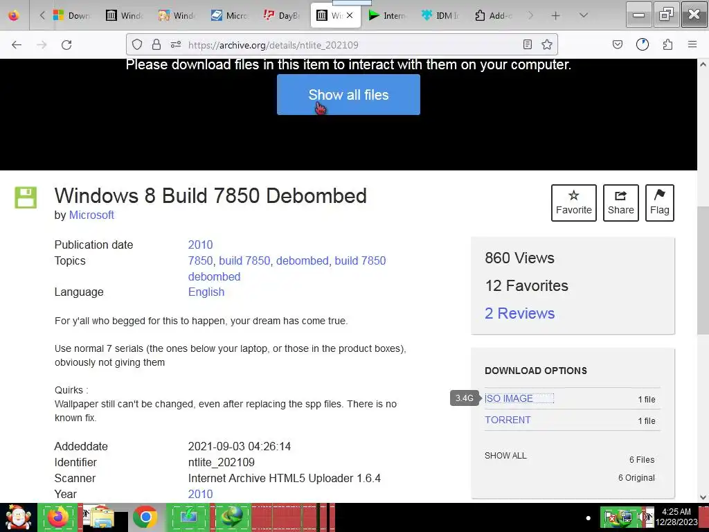
Task: Switch to the 'Wind' tab with the cartoon favicon
Action: point(177,15)
